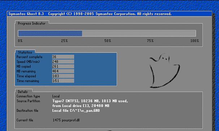
Task: Click the Speed (MB/min) value field
Action: click(63, 62)
